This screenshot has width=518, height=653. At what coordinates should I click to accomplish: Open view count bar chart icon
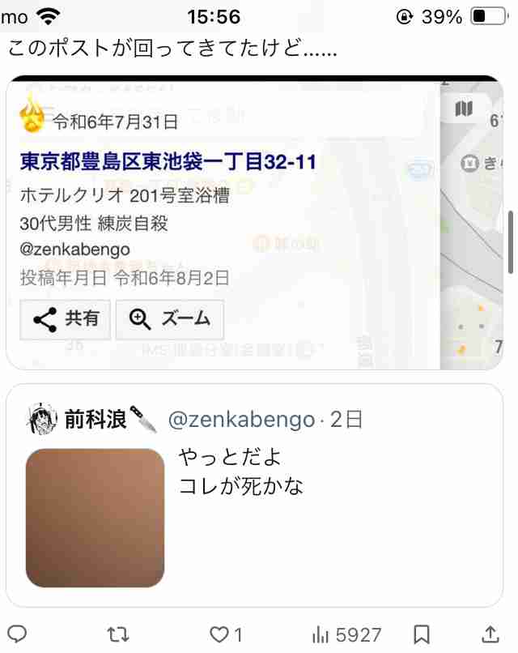coord(321,635)
